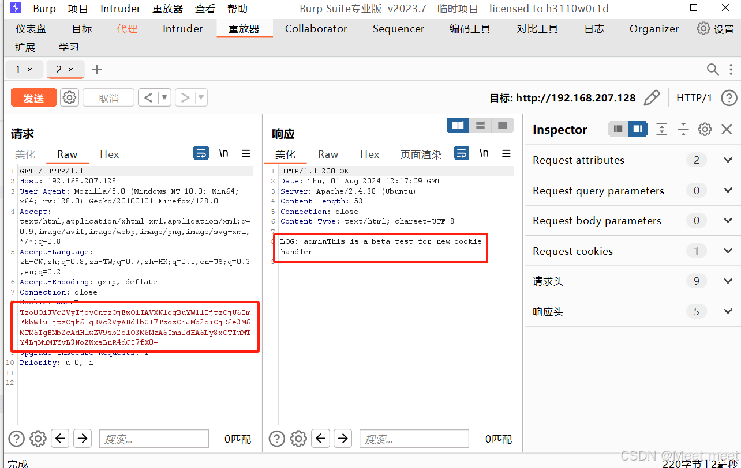741x468 pixels.
Task: Switch response view to Raw
Action: [x=328, y=154]
